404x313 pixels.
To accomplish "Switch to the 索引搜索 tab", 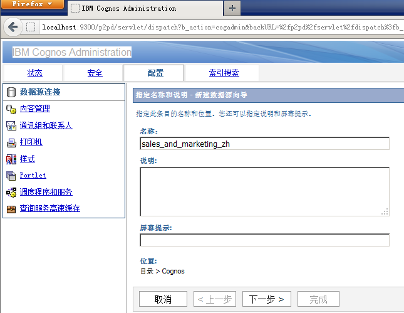I will click(x=224, y=73).
